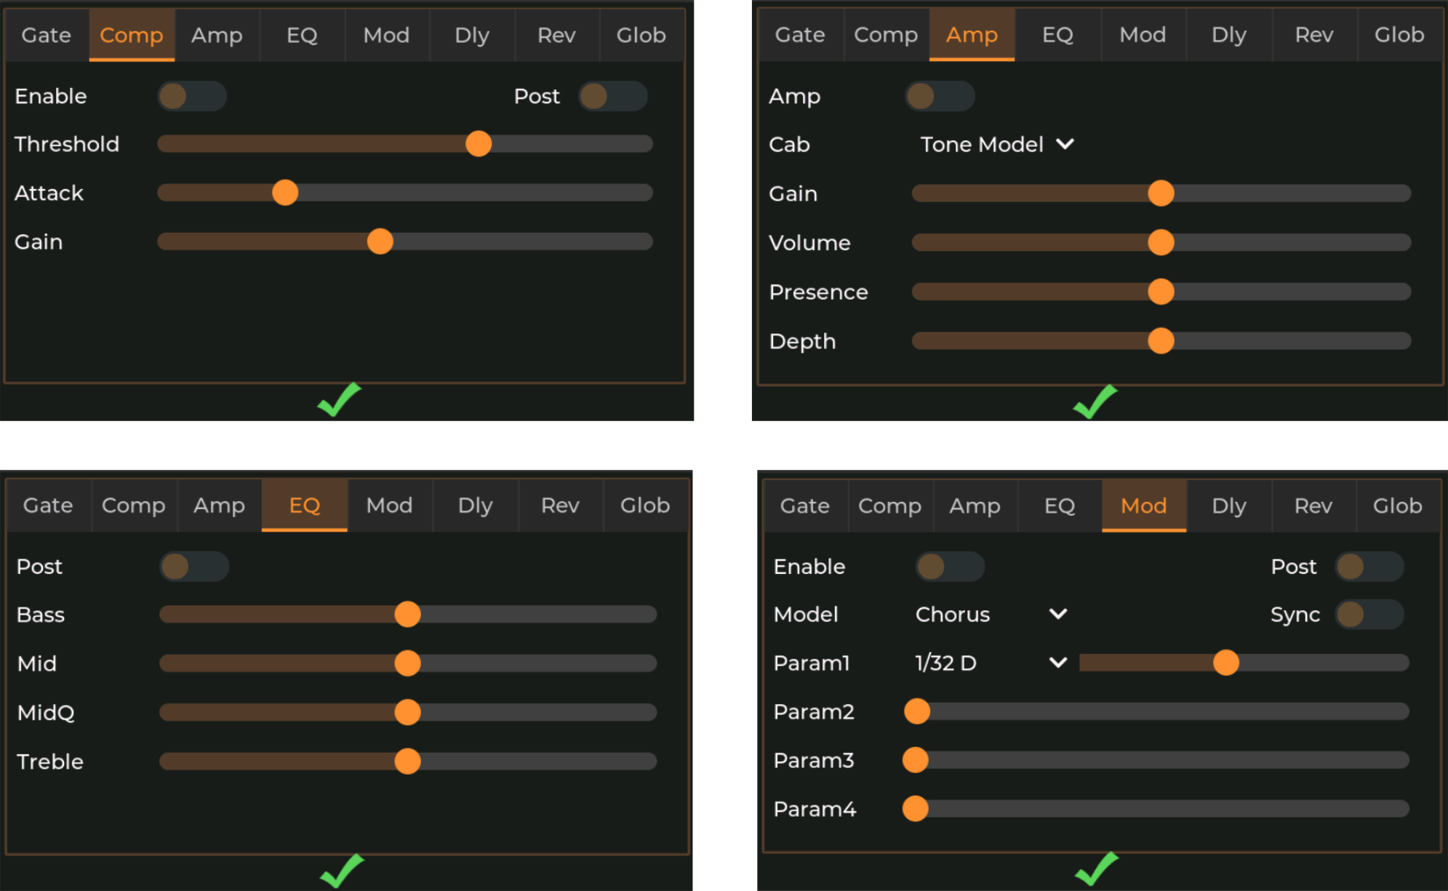Screen dimensions: 1448x891
Task: Open Mod tab in EQ panel
Action: pos(390,506)
